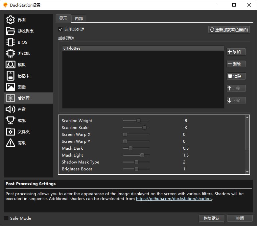Open the 图像 graphics picture icon
The image size is (257, 226).
(x=11, y=87)
